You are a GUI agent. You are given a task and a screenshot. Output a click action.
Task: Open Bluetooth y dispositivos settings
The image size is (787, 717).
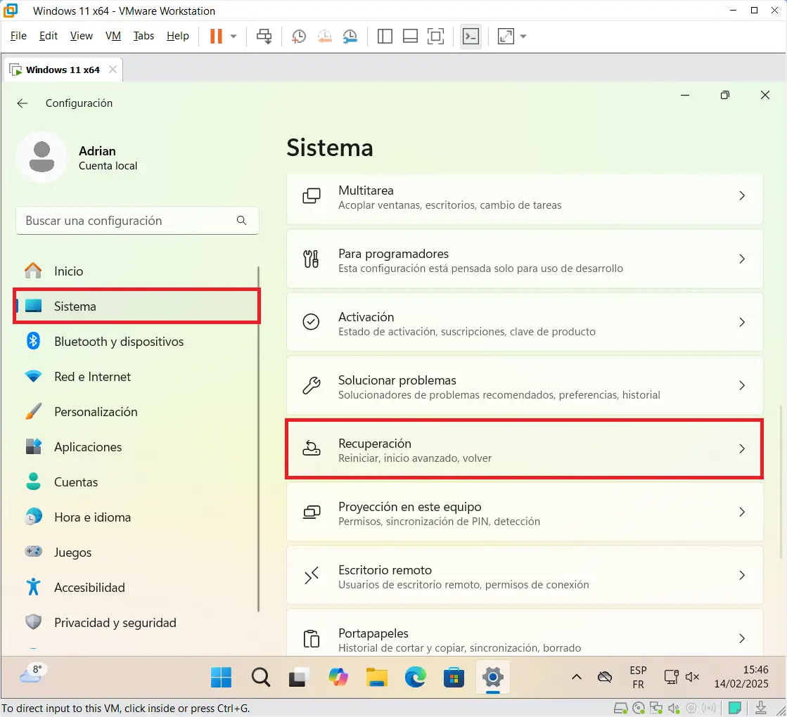[136, 341]
